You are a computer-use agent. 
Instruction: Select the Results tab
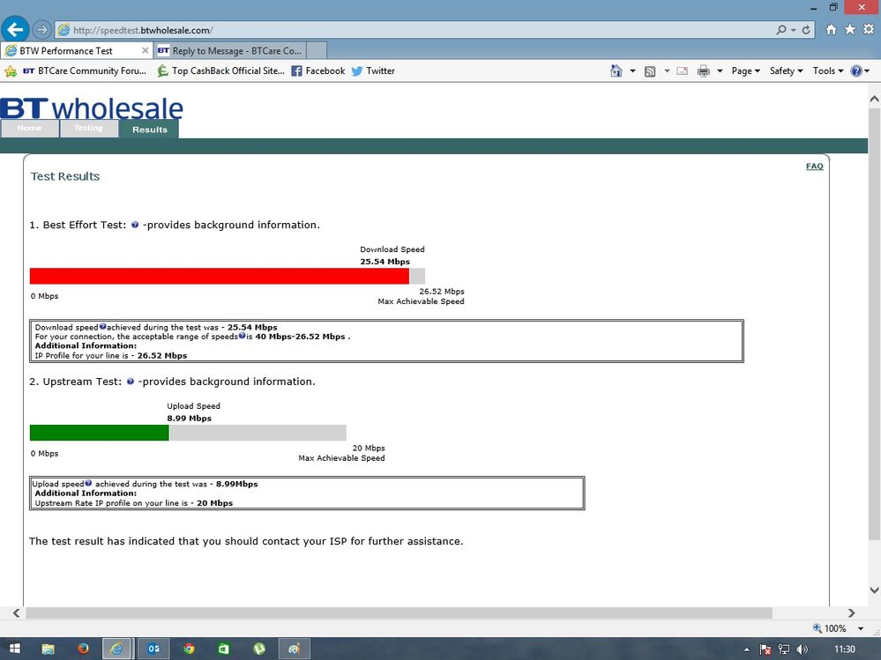tap(149, 129)
